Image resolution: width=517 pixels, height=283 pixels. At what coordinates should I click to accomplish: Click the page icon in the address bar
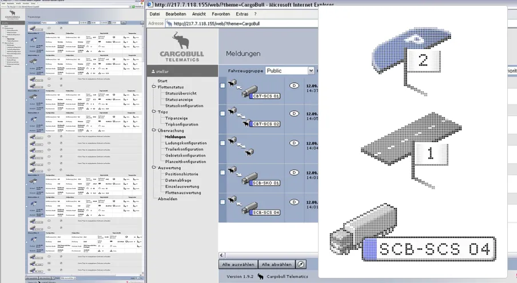[x=169, y=23]
